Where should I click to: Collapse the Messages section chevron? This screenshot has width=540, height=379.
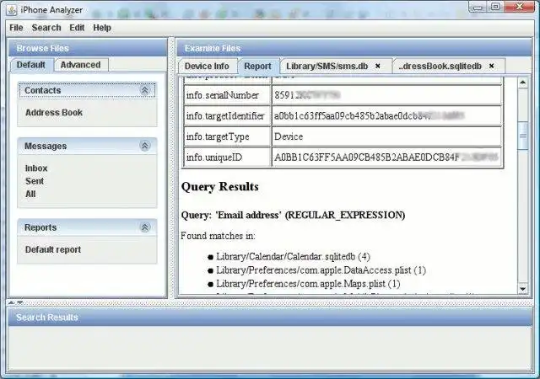click(x=145, y=146)
